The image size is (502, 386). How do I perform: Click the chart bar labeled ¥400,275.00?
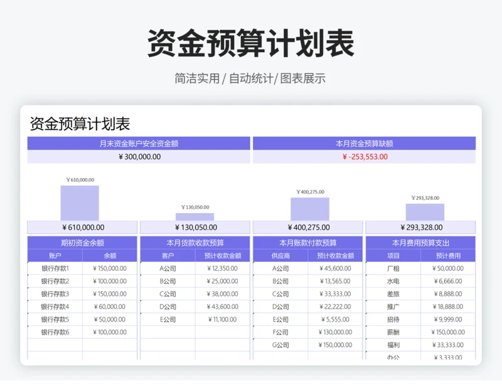[x=310, y=209]
